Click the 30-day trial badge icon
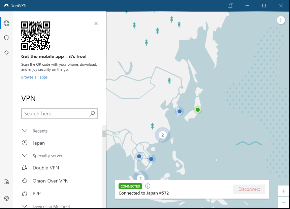 6,182
